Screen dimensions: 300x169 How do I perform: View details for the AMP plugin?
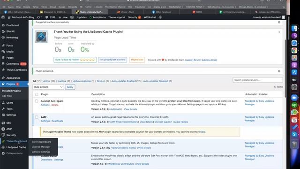146,122
